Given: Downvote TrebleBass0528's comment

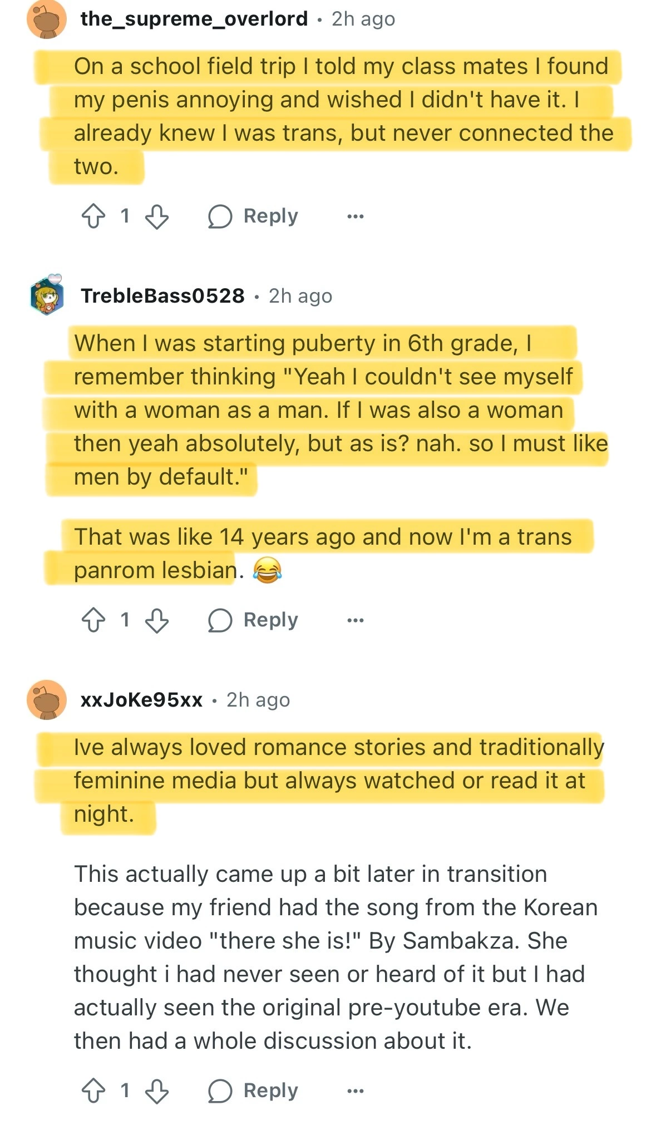Looking at the screenshot, I should tap(157, 620).
